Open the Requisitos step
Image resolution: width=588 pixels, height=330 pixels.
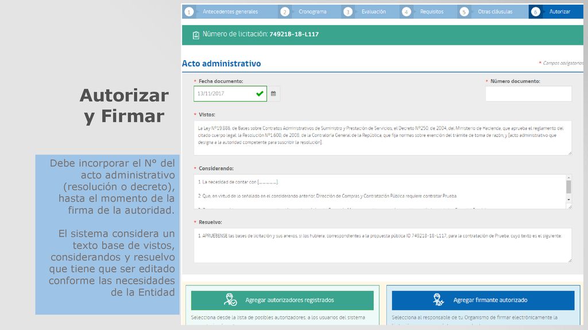[x=432, y=11]
